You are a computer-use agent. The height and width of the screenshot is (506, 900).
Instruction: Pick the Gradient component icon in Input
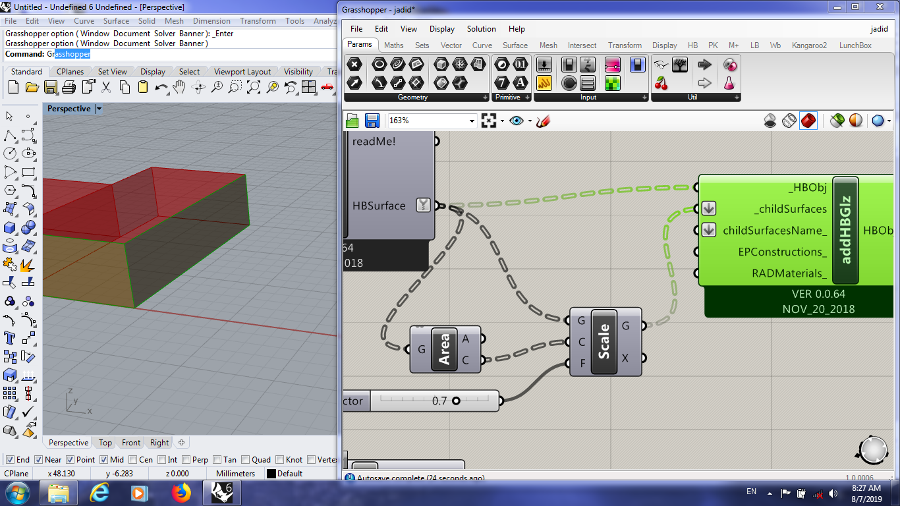[612, 65]
